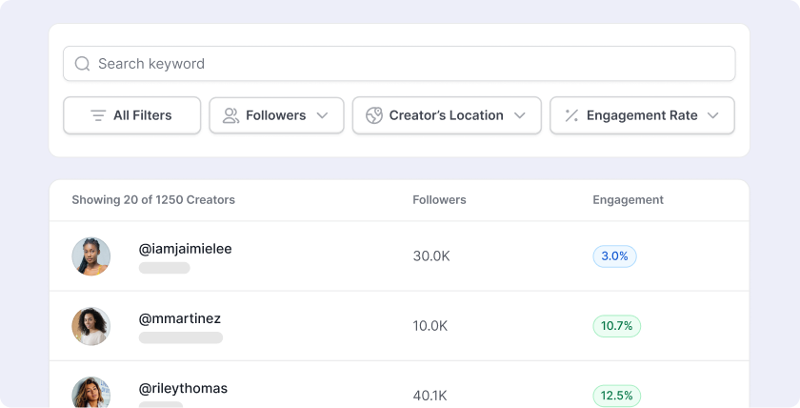The width and height of the screenshot is (800, 408).
Task: Click the All Filters sliders icon
Action: click(x=98, y=115)
